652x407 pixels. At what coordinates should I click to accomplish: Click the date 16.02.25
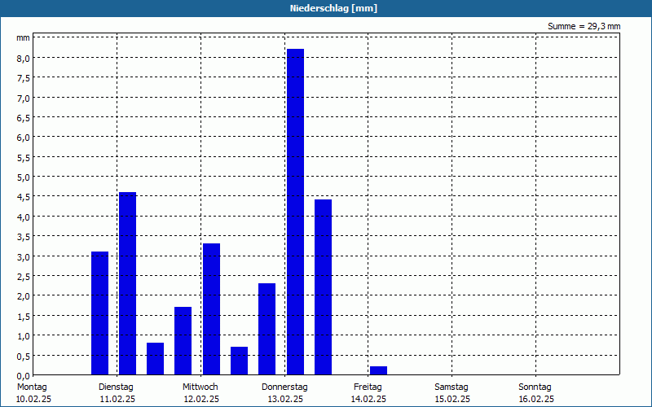tap(536, 400)
